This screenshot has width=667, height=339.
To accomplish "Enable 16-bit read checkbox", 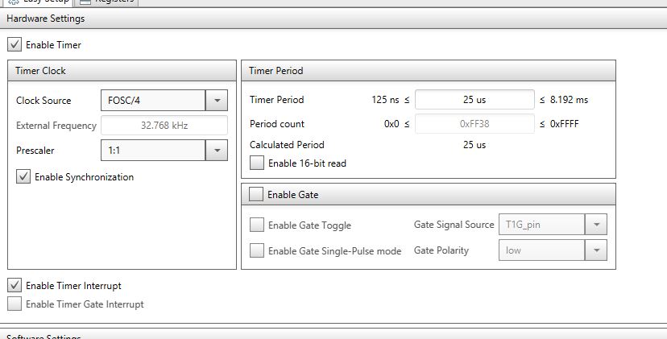I will point(257,163).
